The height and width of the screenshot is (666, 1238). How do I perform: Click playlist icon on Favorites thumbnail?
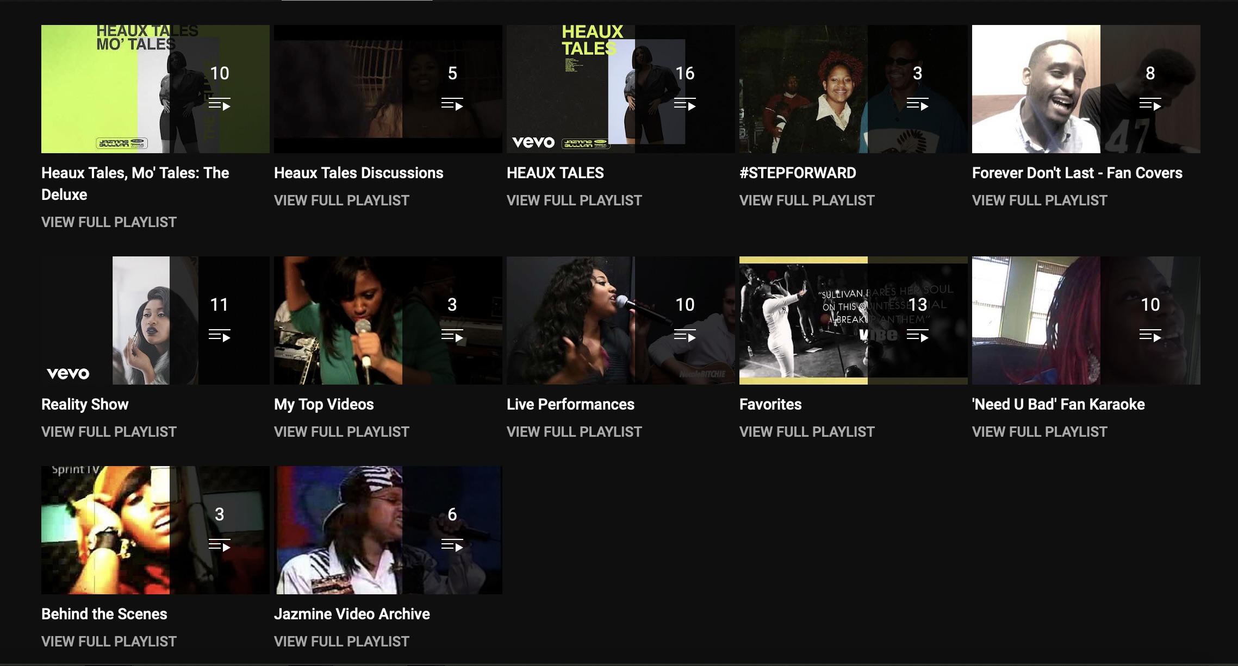[917, 335]
